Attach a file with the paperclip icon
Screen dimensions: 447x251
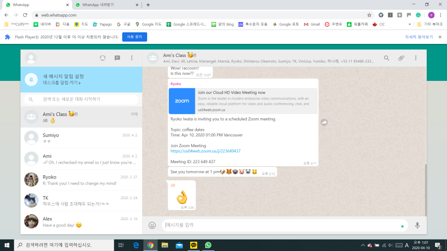pos(401,58)
